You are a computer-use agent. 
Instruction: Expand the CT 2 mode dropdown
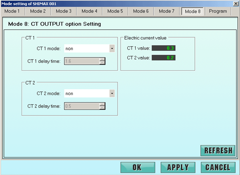(112, 93)
